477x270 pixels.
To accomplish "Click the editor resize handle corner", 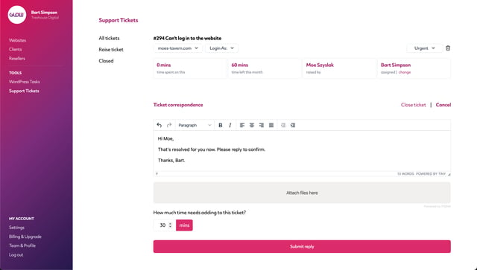I will (x=449, y=174).
